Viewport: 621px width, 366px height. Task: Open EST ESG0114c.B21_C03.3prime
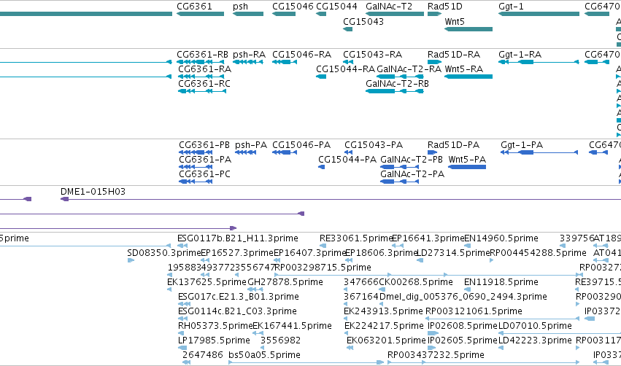[x=183, y=319]
